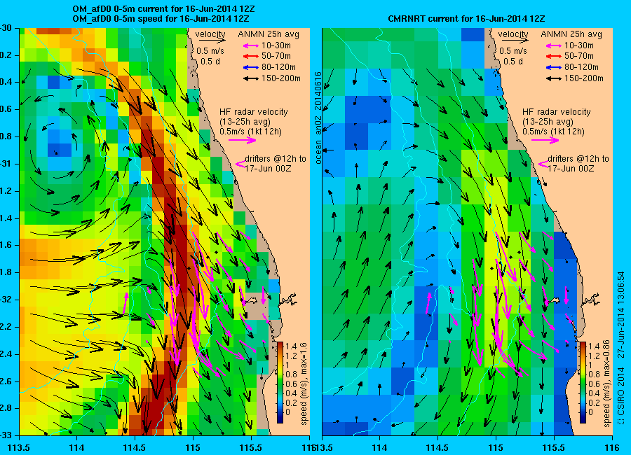
Task: Click the magenta 10-30m legend arrow in CMRNRT panel
Action: (x=554, y=45)
